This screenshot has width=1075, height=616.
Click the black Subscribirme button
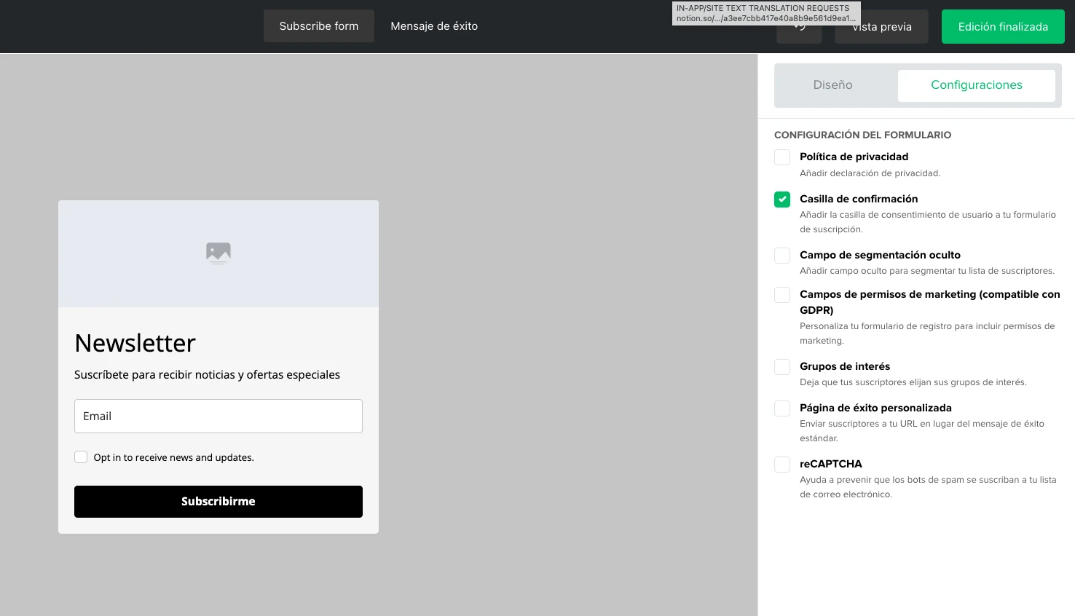(x=218, y=502)
